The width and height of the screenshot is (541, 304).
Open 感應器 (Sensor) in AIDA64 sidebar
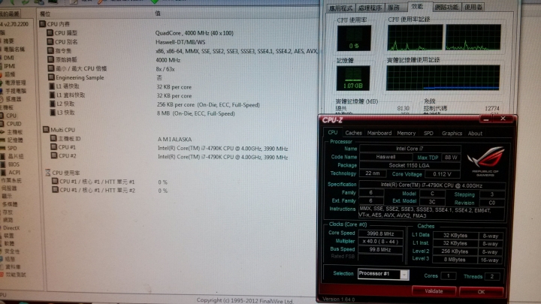(14, 99)
